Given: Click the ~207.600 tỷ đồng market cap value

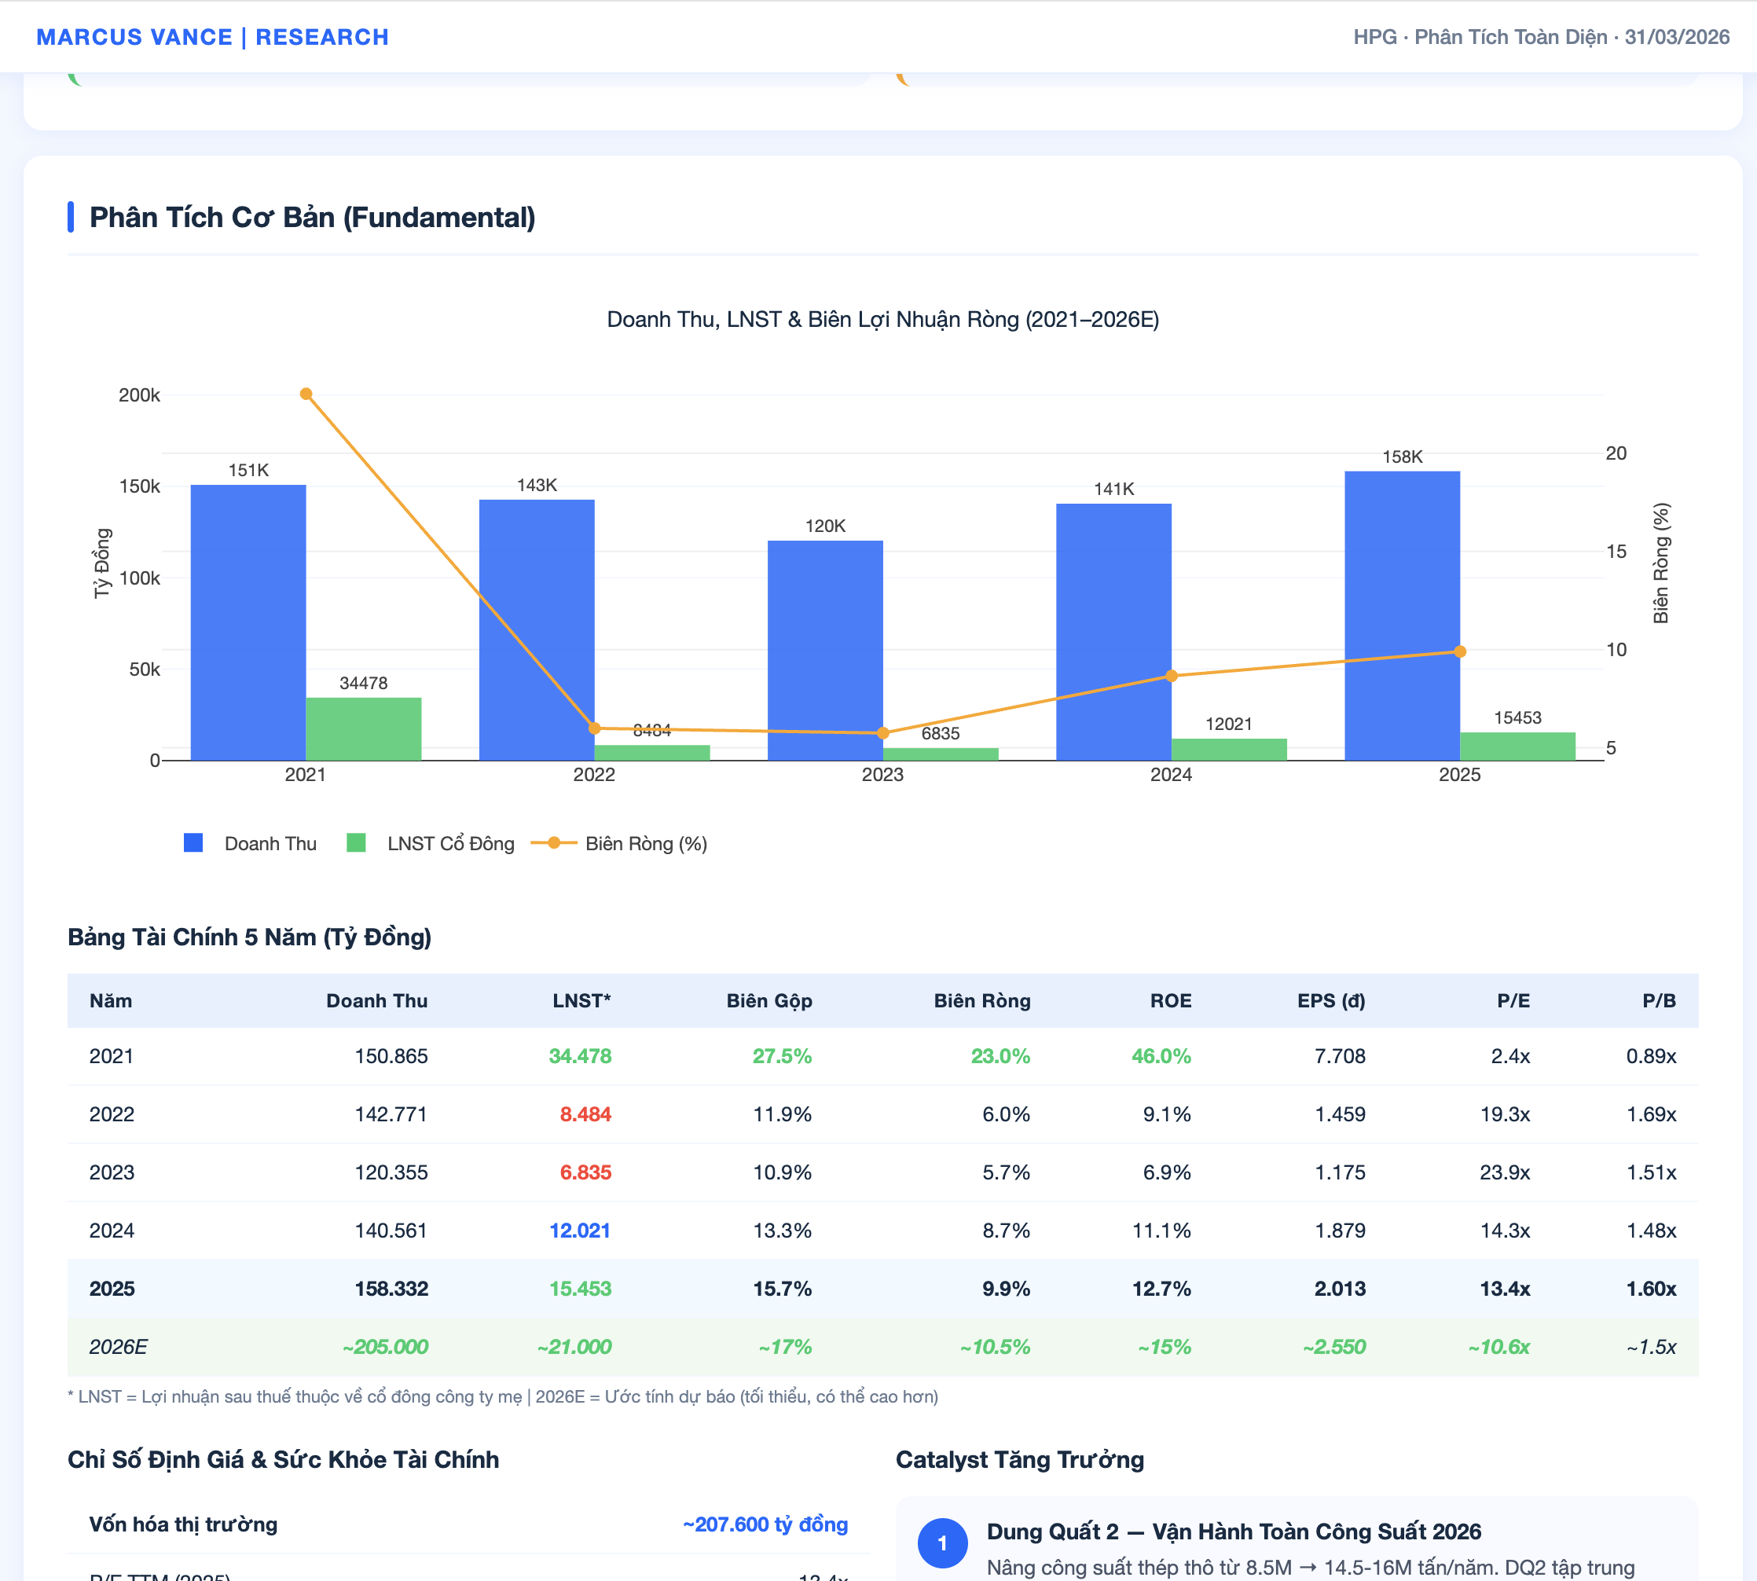Looking at the screenshot, I should point(765,1524).
